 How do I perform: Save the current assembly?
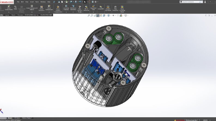(71, 2)
